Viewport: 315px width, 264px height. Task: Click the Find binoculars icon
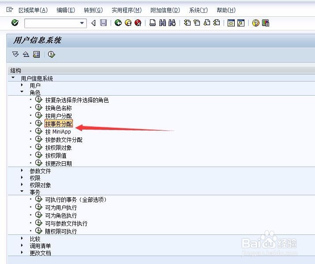coord(162,23)
